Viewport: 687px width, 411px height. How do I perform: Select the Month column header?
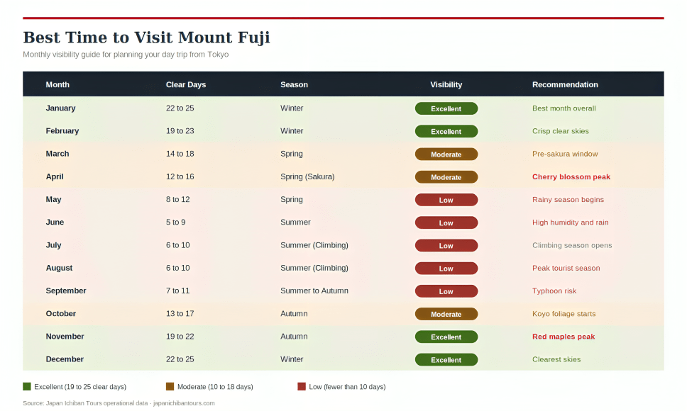coord(57,84)
